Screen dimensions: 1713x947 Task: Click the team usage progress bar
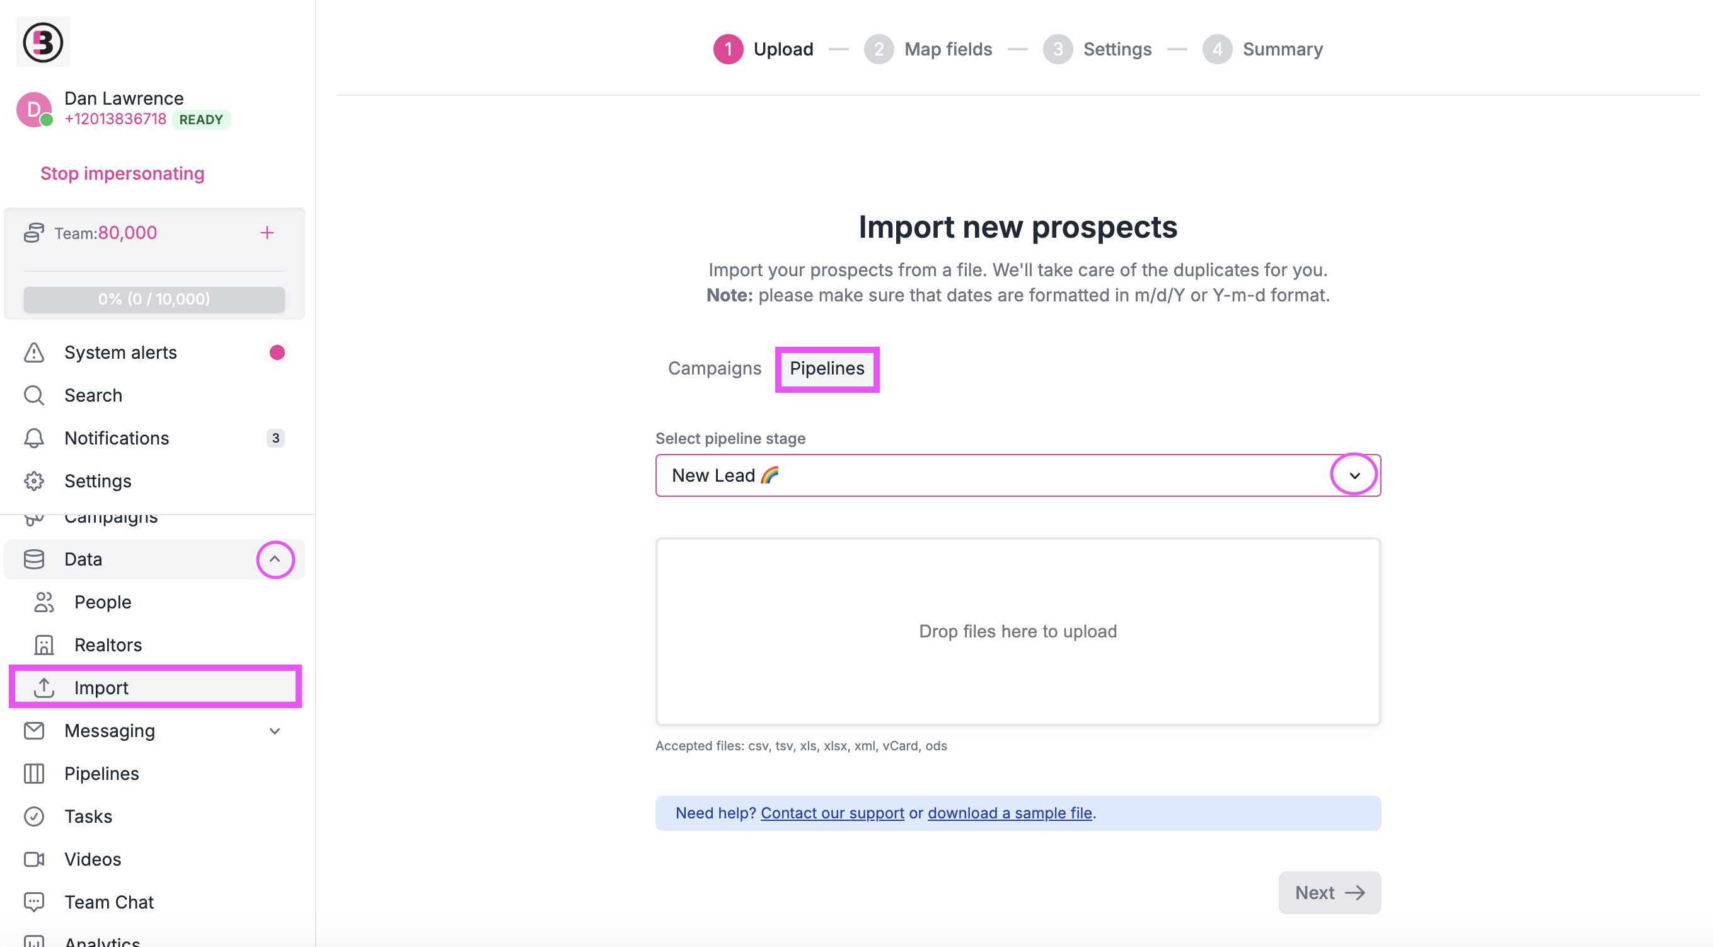coord(154,299)
